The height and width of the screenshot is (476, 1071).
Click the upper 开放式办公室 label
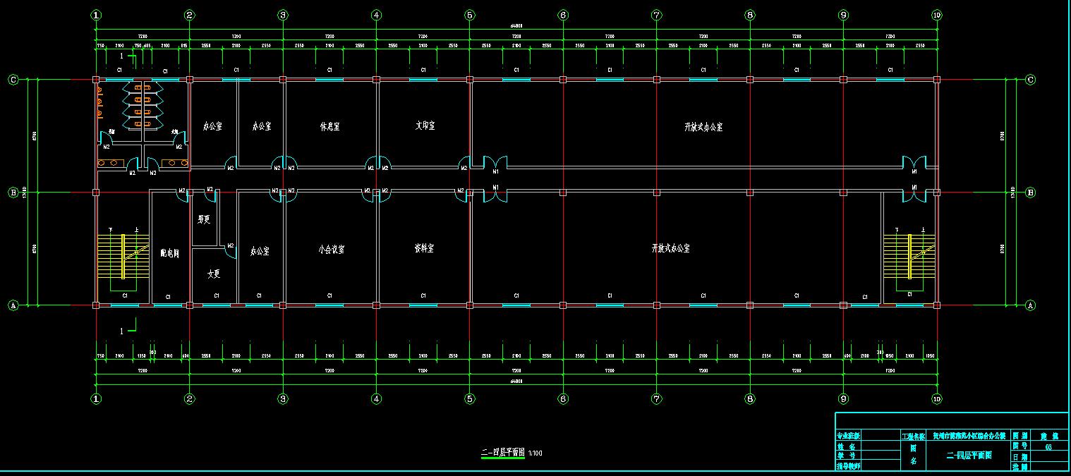point(703,128)
